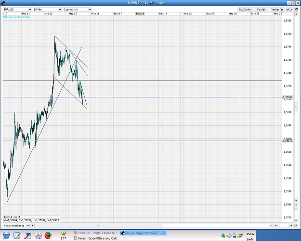Open the network tools taskbar icon
The image size is (301, 241).
click(x=27, y=235)
